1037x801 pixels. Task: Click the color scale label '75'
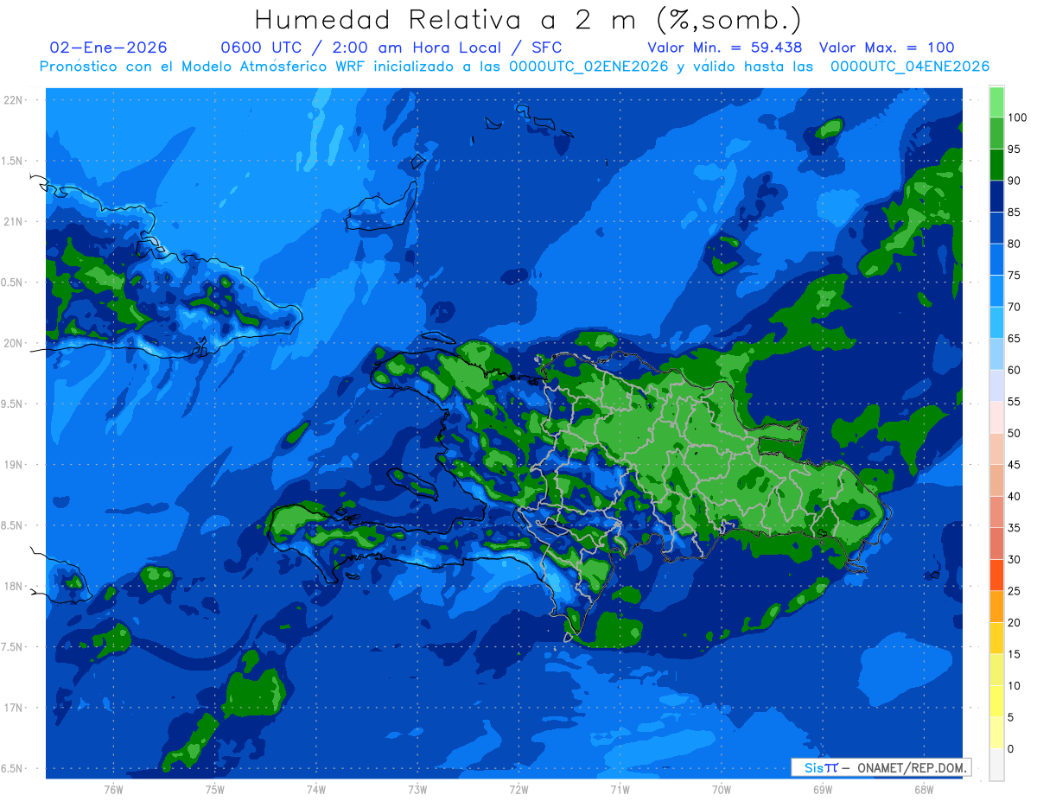click(1014, 276)
